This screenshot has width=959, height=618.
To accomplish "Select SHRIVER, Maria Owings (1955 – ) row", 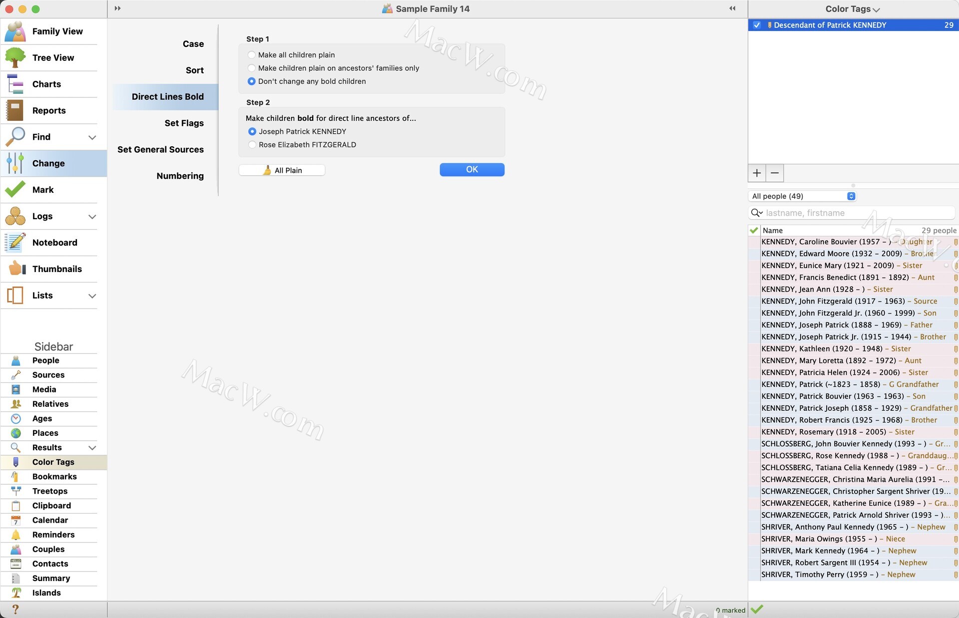I will [853, 539].
